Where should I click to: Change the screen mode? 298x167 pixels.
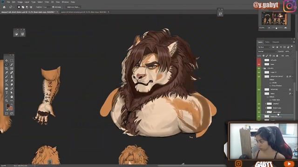point(12,113)
